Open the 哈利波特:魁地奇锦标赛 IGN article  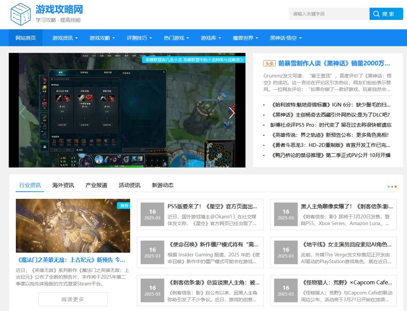[331, 105]
